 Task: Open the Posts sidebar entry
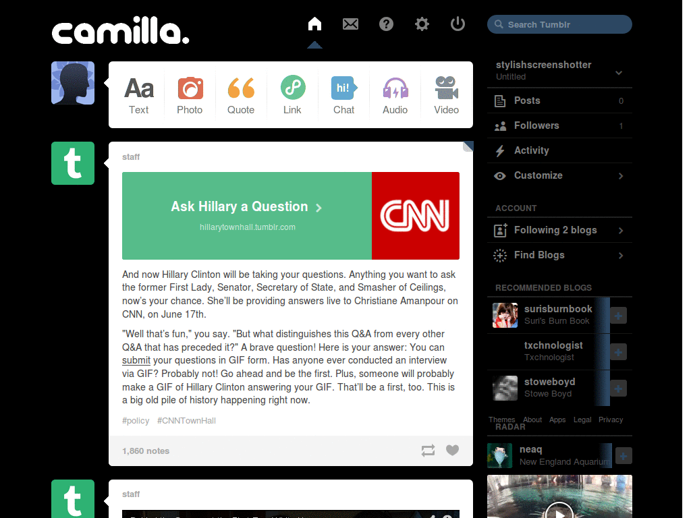coord(559,100)
